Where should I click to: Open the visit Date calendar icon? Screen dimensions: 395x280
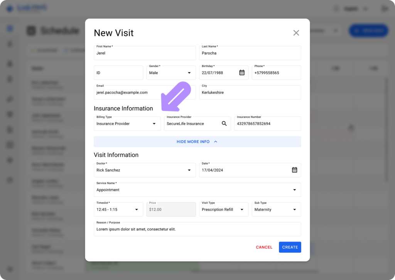click(294, 170)
